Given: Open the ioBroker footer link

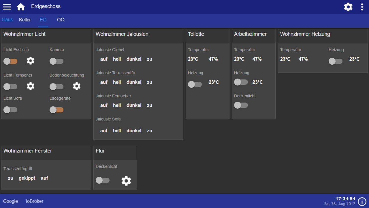Looking at the screenshot, I should pyautogui.click(x=35, y=201).
